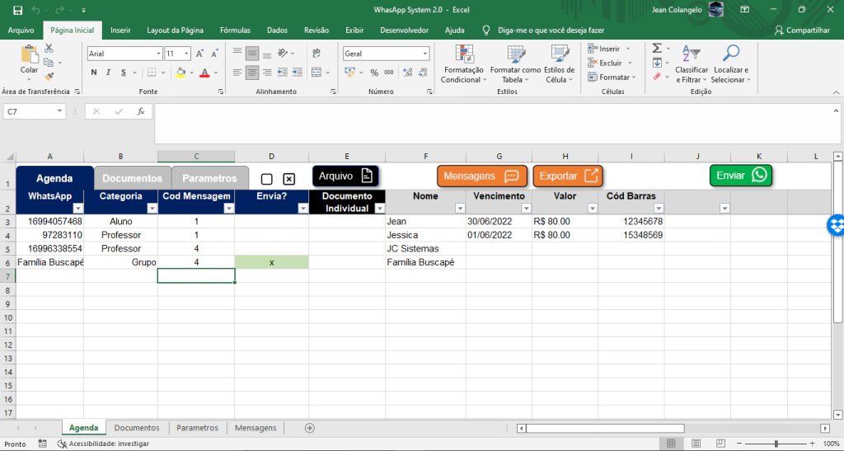Switch to the Inserir ribbon tab
The width and height of the screenshot is (844, 451).
click(x=120, y=31)
